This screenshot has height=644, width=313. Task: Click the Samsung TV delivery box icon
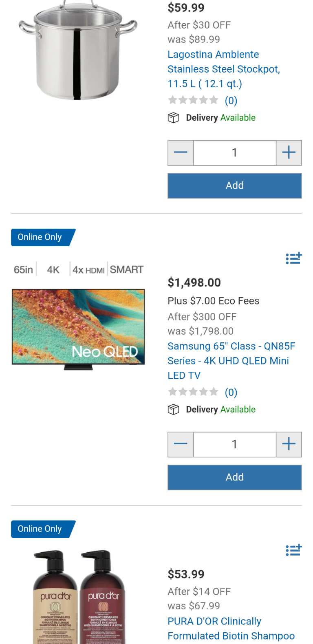click(174, 410)
